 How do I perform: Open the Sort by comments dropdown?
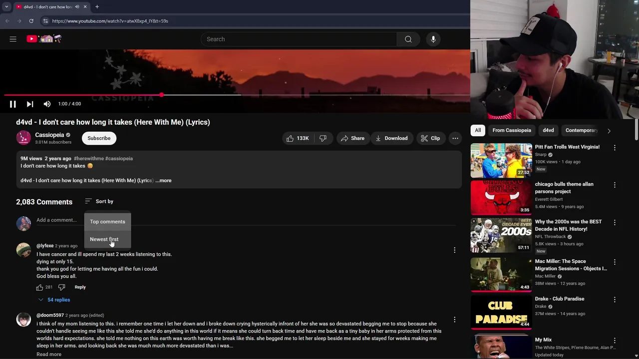click(99, 201)
